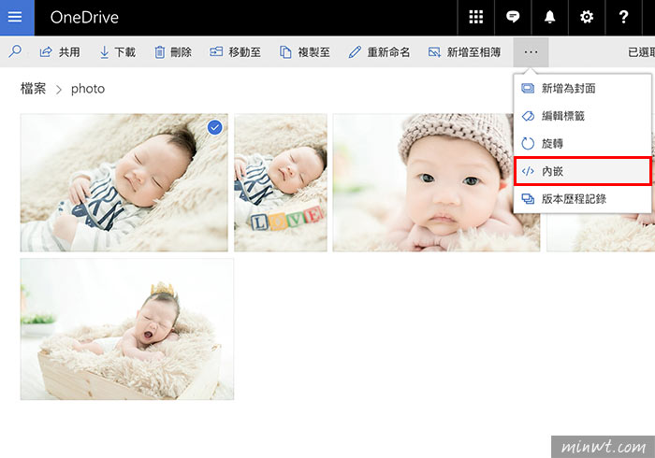Click the 重新命名 rename button
Image resolution: width=655 pixels, height=458 pixels.
pos(379,52)
